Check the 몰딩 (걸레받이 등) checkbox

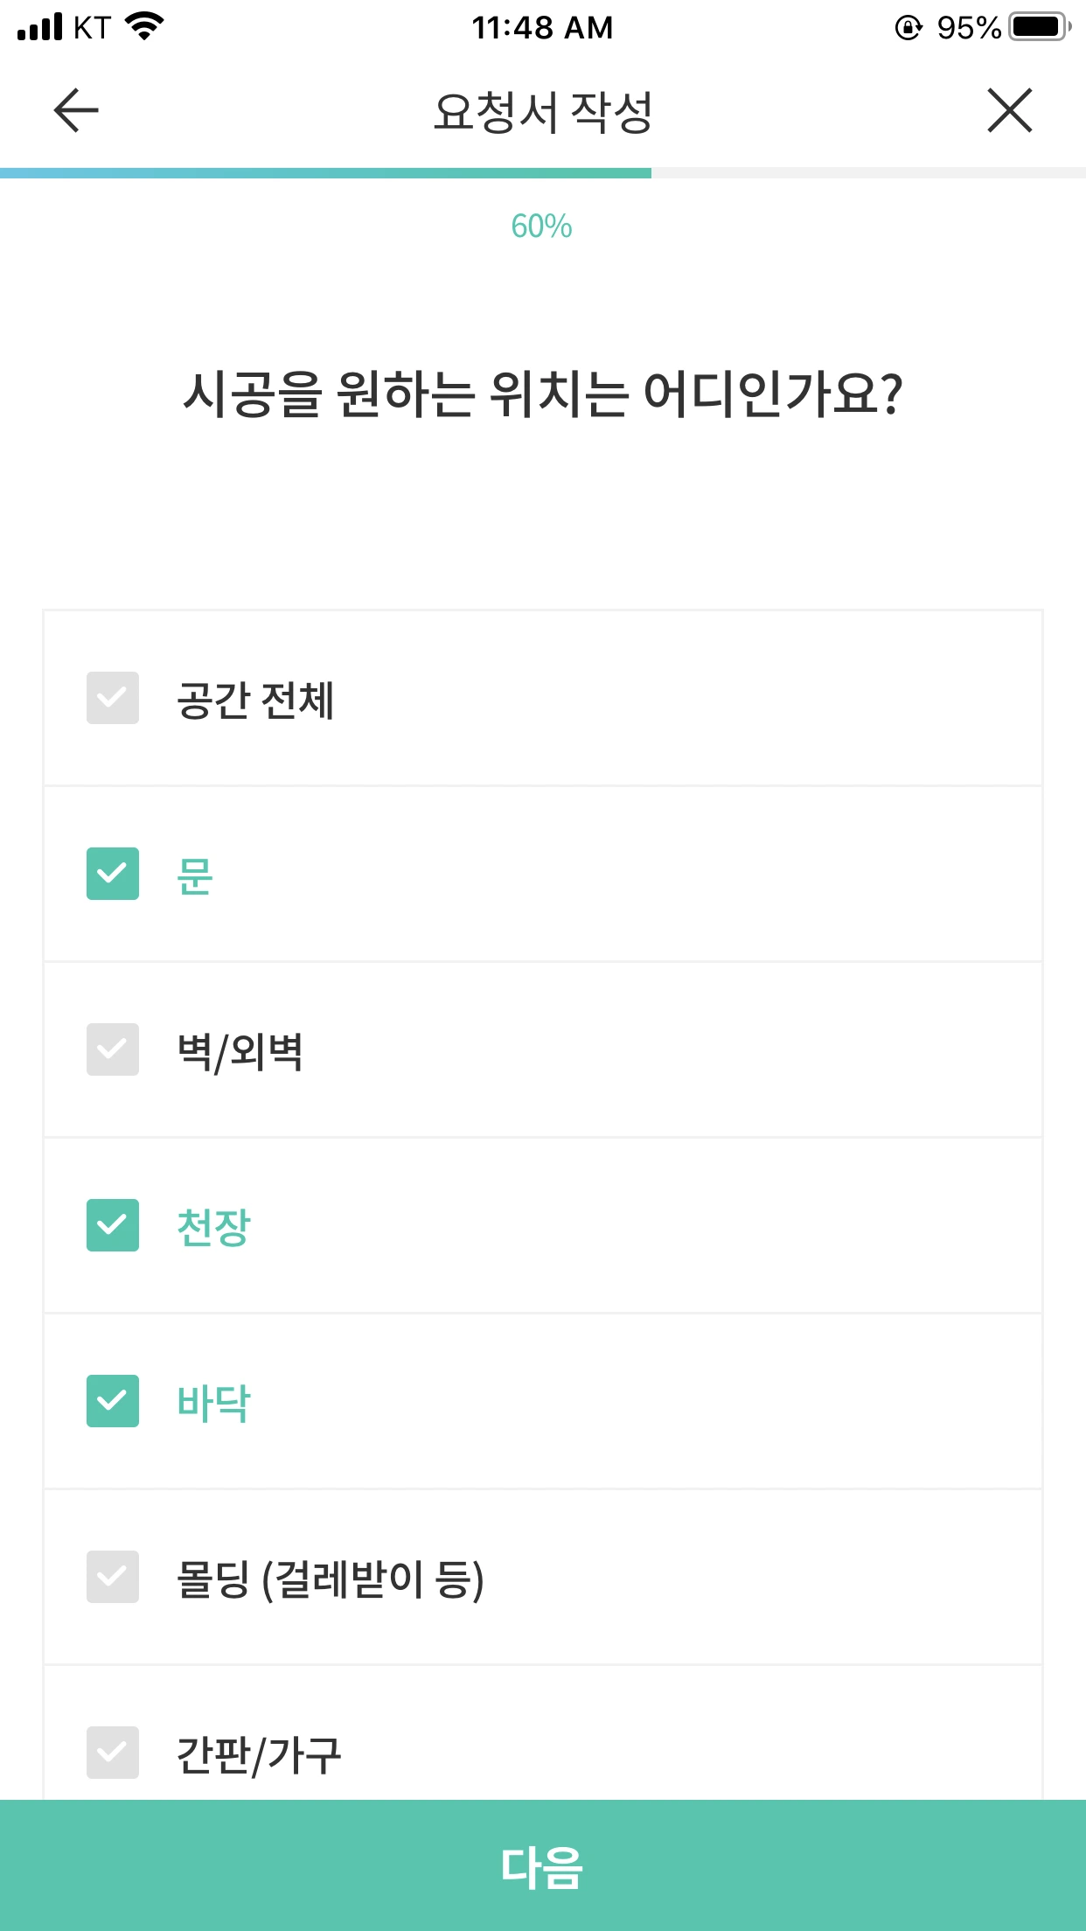[113, 1577]
